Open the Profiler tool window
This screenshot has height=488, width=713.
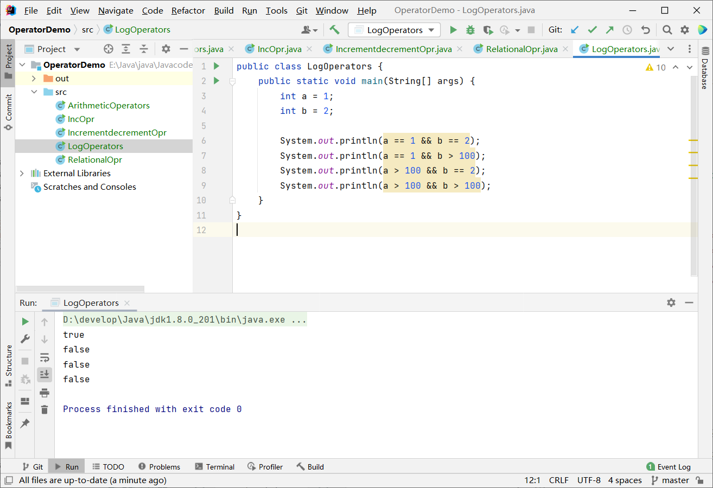[265, 466]
